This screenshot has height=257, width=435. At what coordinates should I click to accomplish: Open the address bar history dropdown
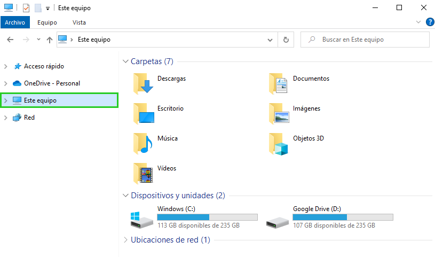tap(270, 40)
